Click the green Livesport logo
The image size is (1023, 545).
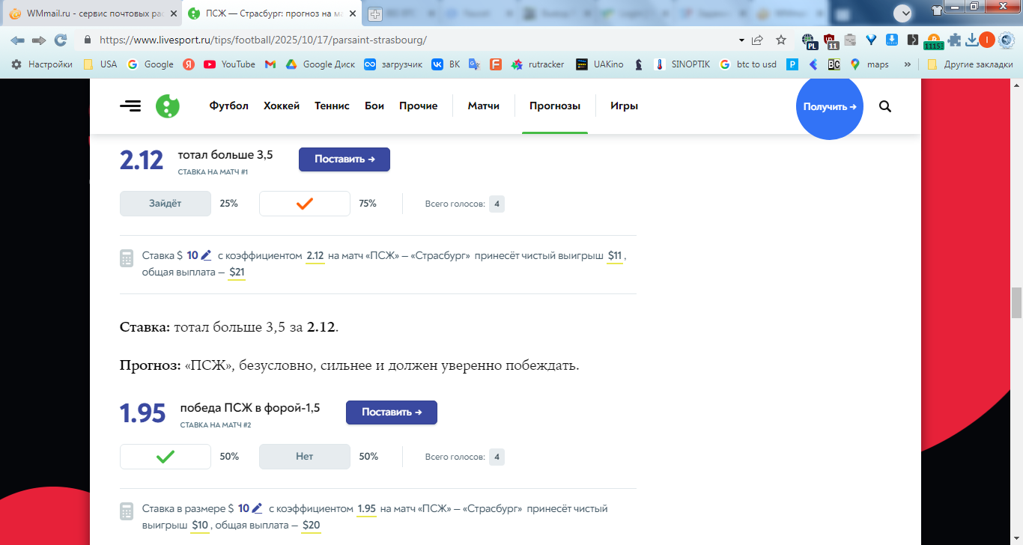pos(168,106)
